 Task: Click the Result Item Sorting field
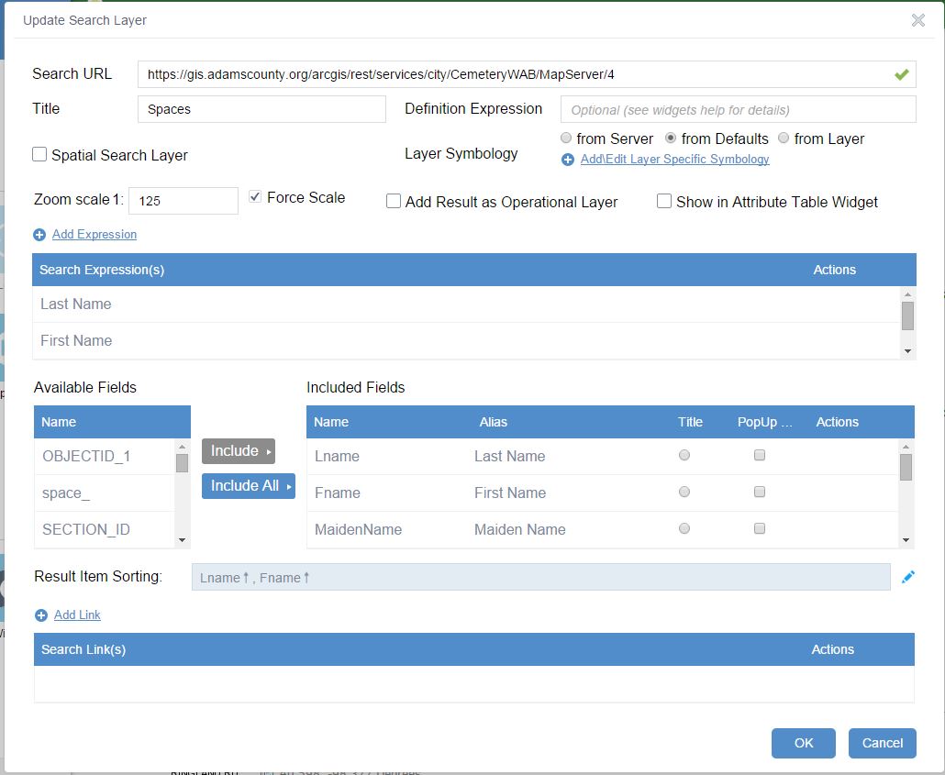(x=540, y=577)
